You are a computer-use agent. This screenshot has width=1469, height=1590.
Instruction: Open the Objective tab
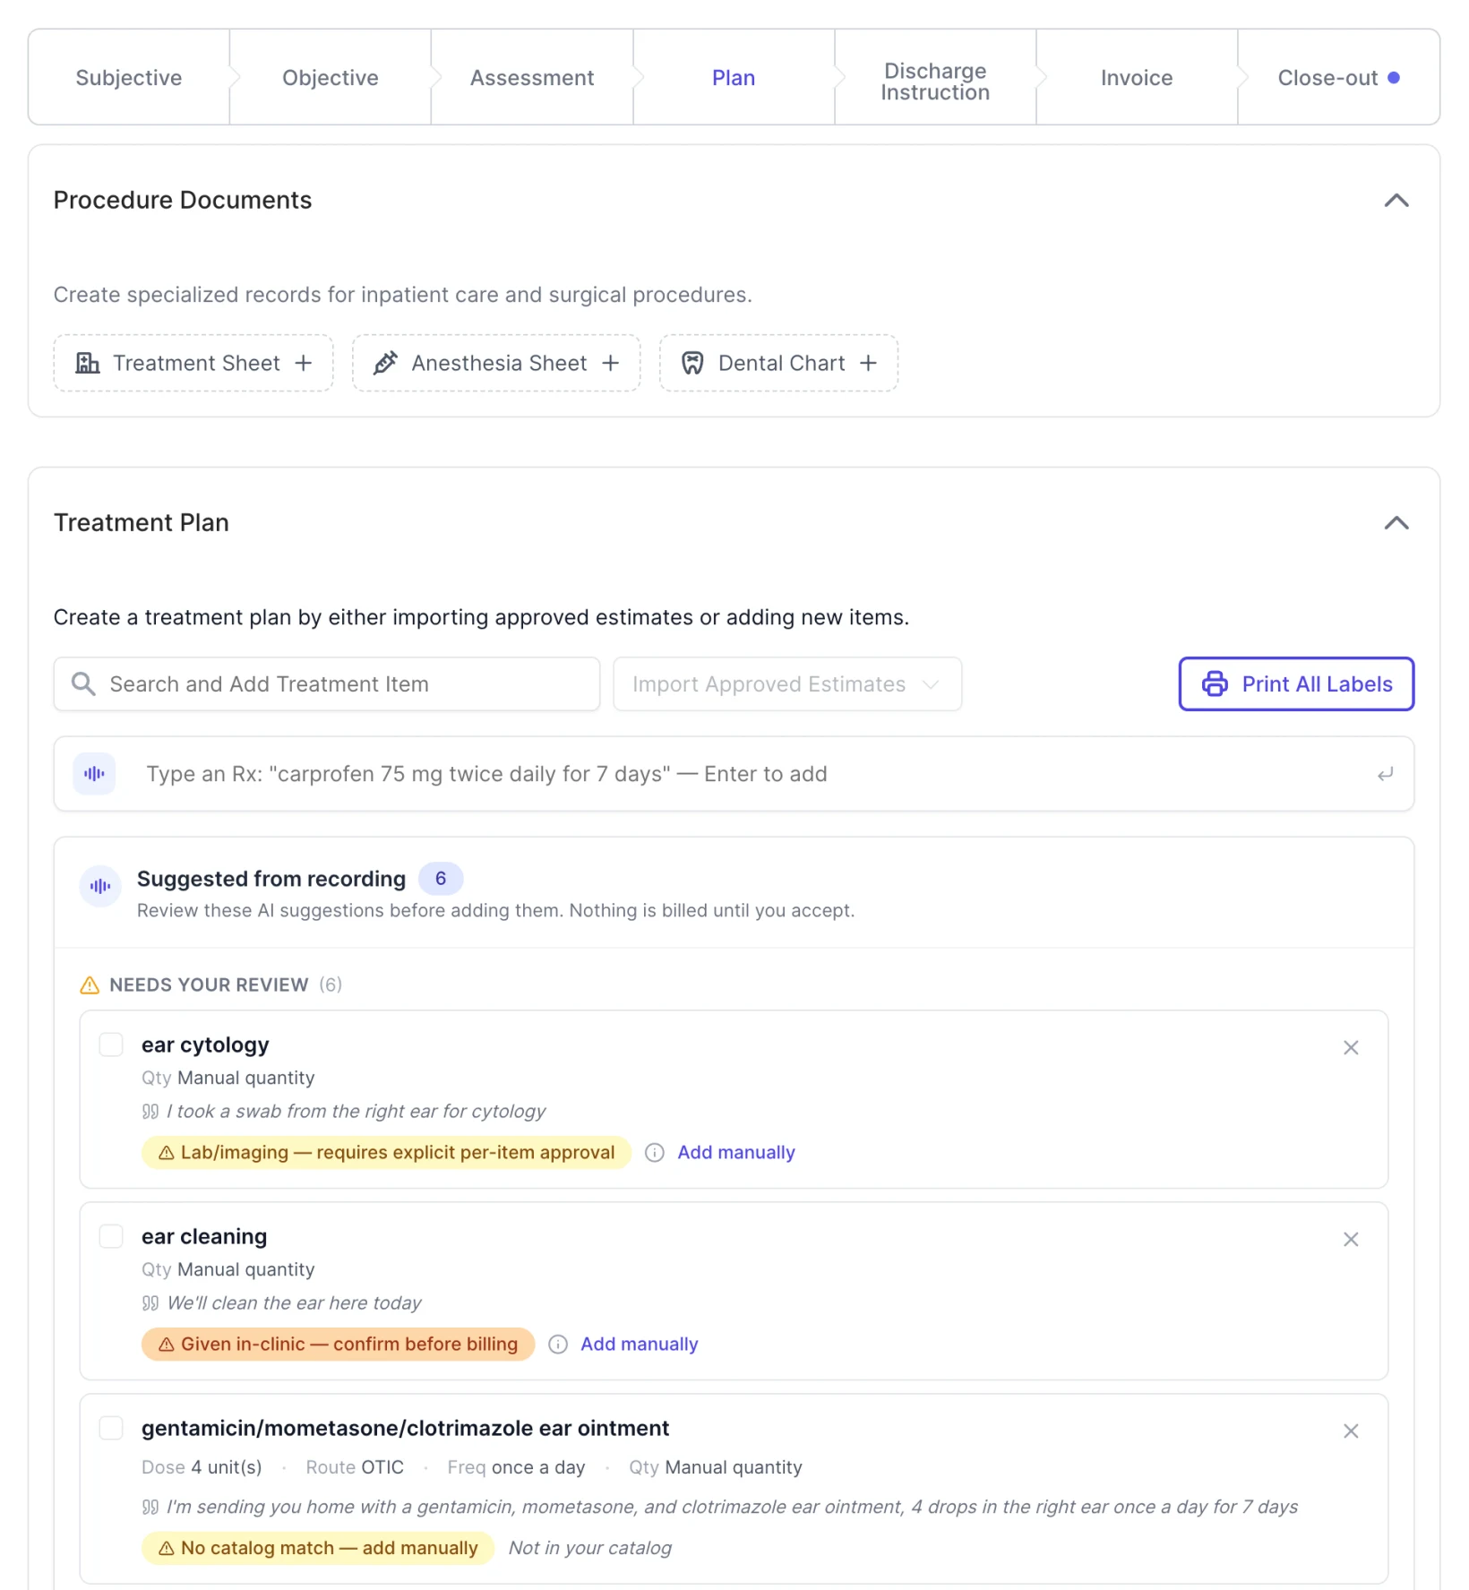(330, 78)
